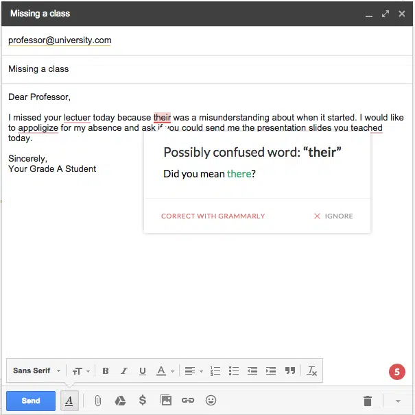Ignore the Grammarly suggestion
The height and width of the screenshot is (415, 415).
click(333, 216)
